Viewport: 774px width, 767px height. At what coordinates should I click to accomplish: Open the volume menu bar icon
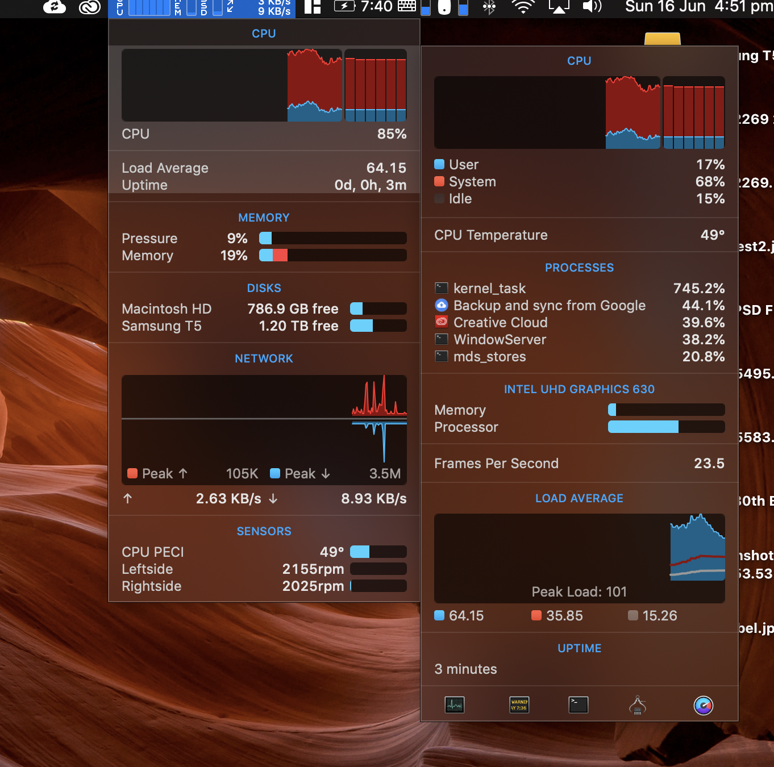(x=592, y=7)
